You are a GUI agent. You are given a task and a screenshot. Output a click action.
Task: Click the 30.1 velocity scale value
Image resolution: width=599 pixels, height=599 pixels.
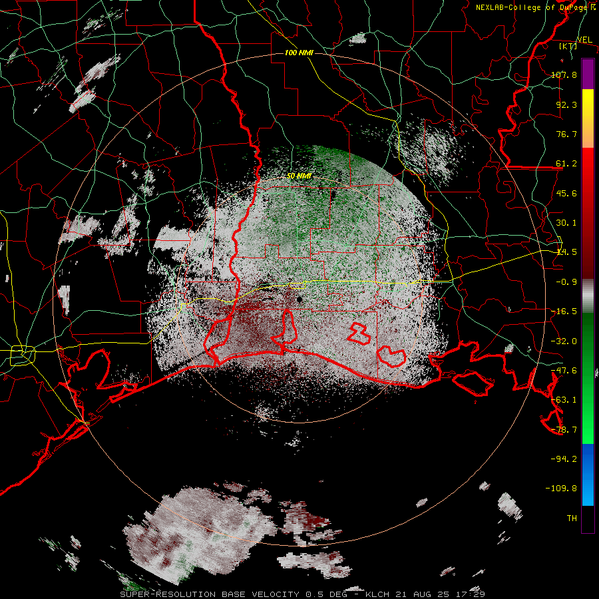pyautogui.click(x=566, y=223)
